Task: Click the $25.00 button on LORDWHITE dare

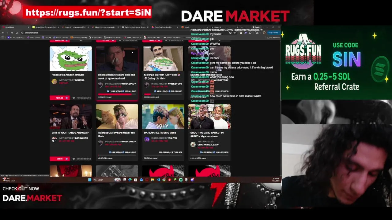Action: (x=60, y=159)
